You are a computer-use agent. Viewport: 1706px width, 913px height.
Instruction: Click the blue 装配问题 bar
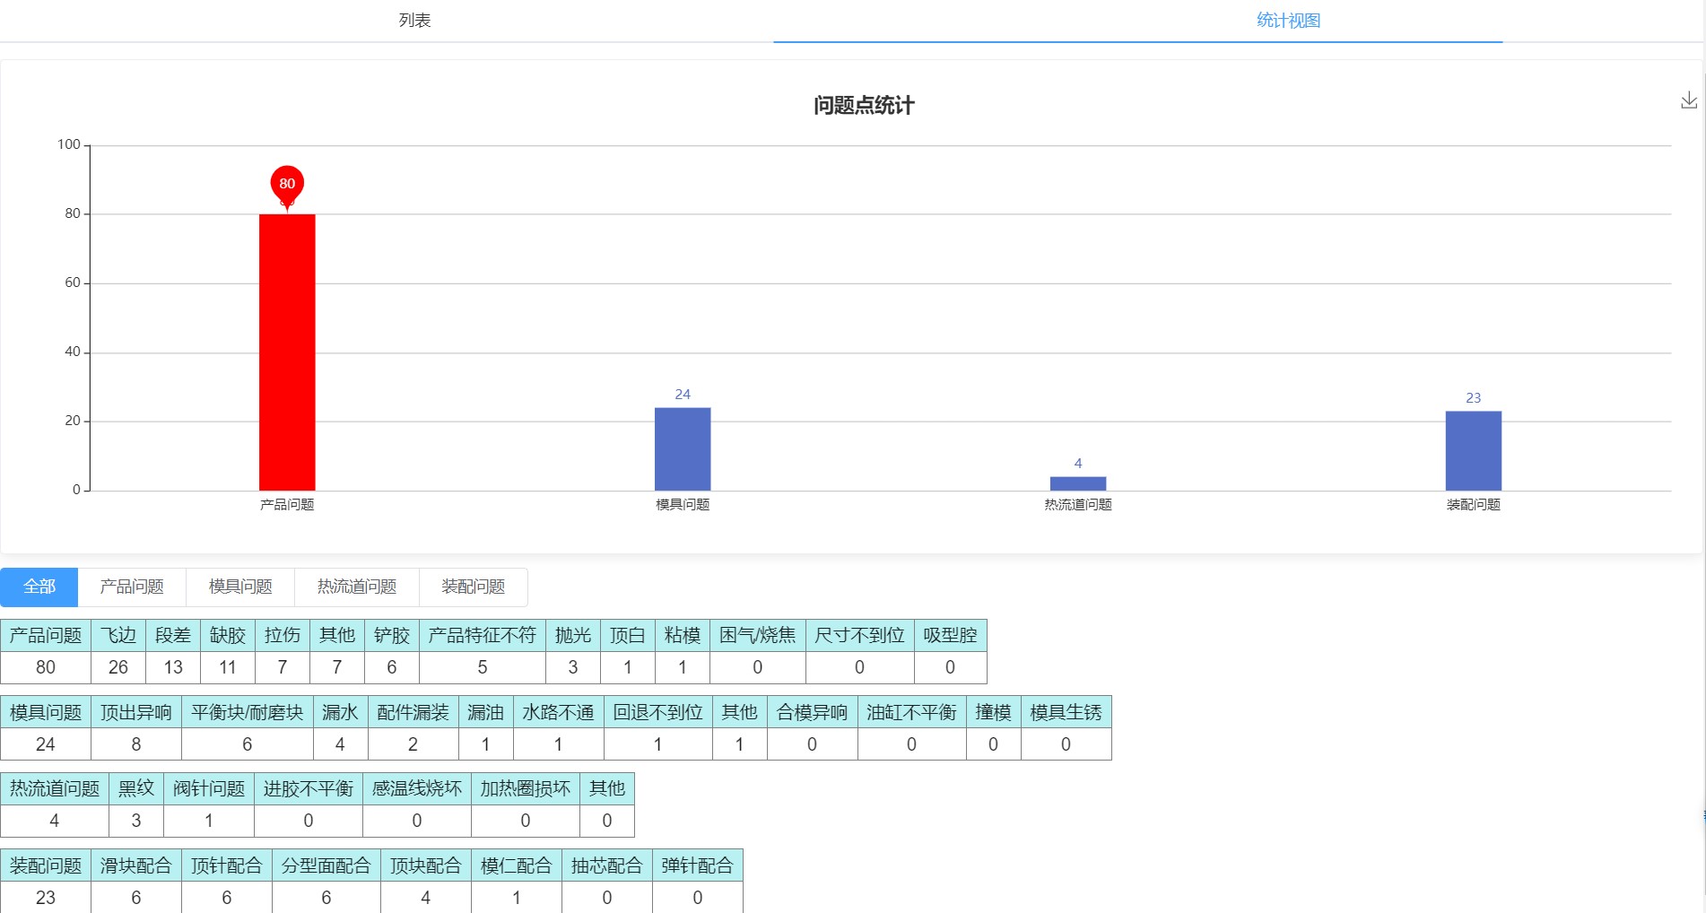pyautogui.click(x=1473, y=450)
